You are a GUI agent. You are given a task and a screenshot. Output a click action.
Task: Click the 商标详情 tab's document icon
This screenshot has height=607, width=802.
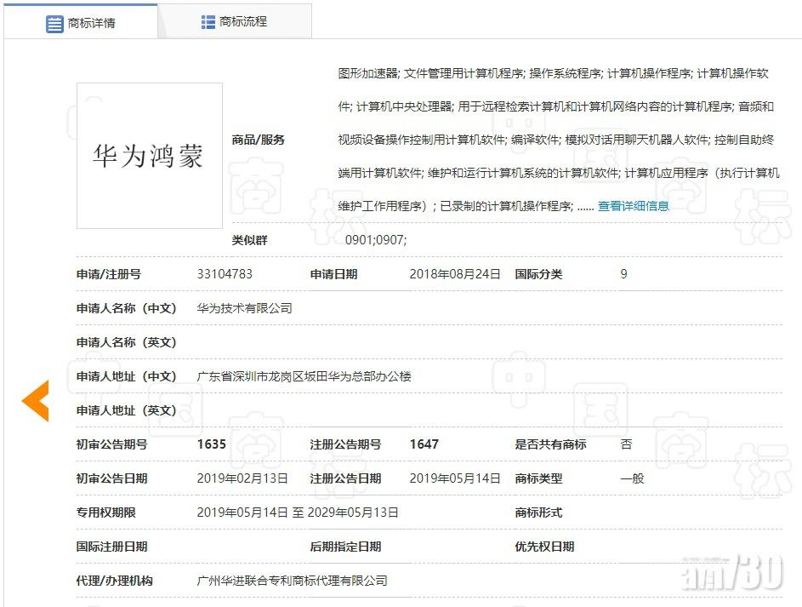tap(55, 23)
